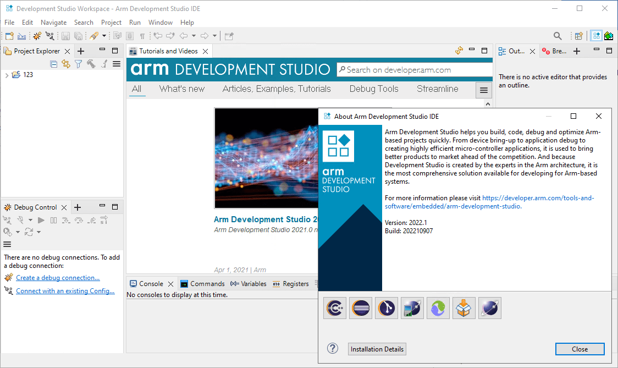The image size is (618, 368).
Task: Click the Eclipse logo icon in About dialog
Action: coord(361,308)
